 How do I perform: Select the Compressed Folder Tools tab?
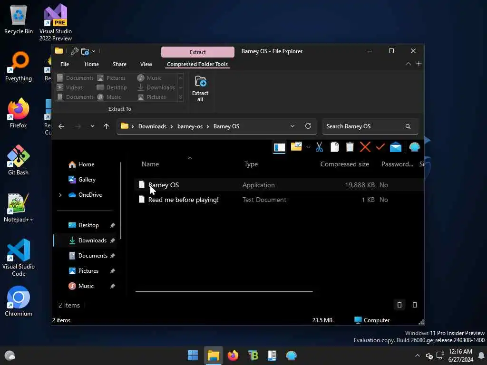197,64
